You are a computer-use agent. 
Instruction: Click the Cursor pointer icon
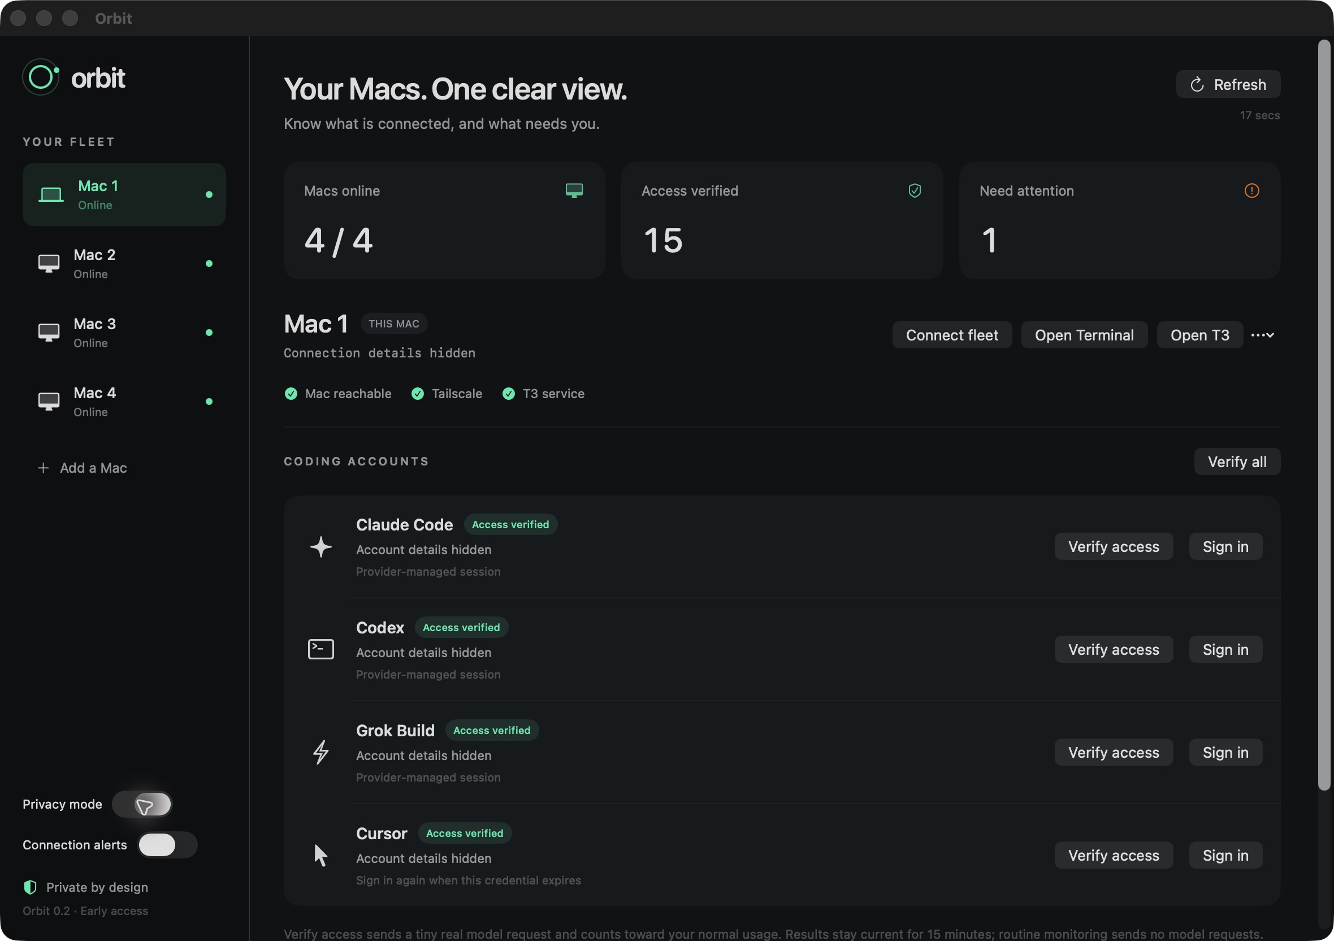(320, 855)
